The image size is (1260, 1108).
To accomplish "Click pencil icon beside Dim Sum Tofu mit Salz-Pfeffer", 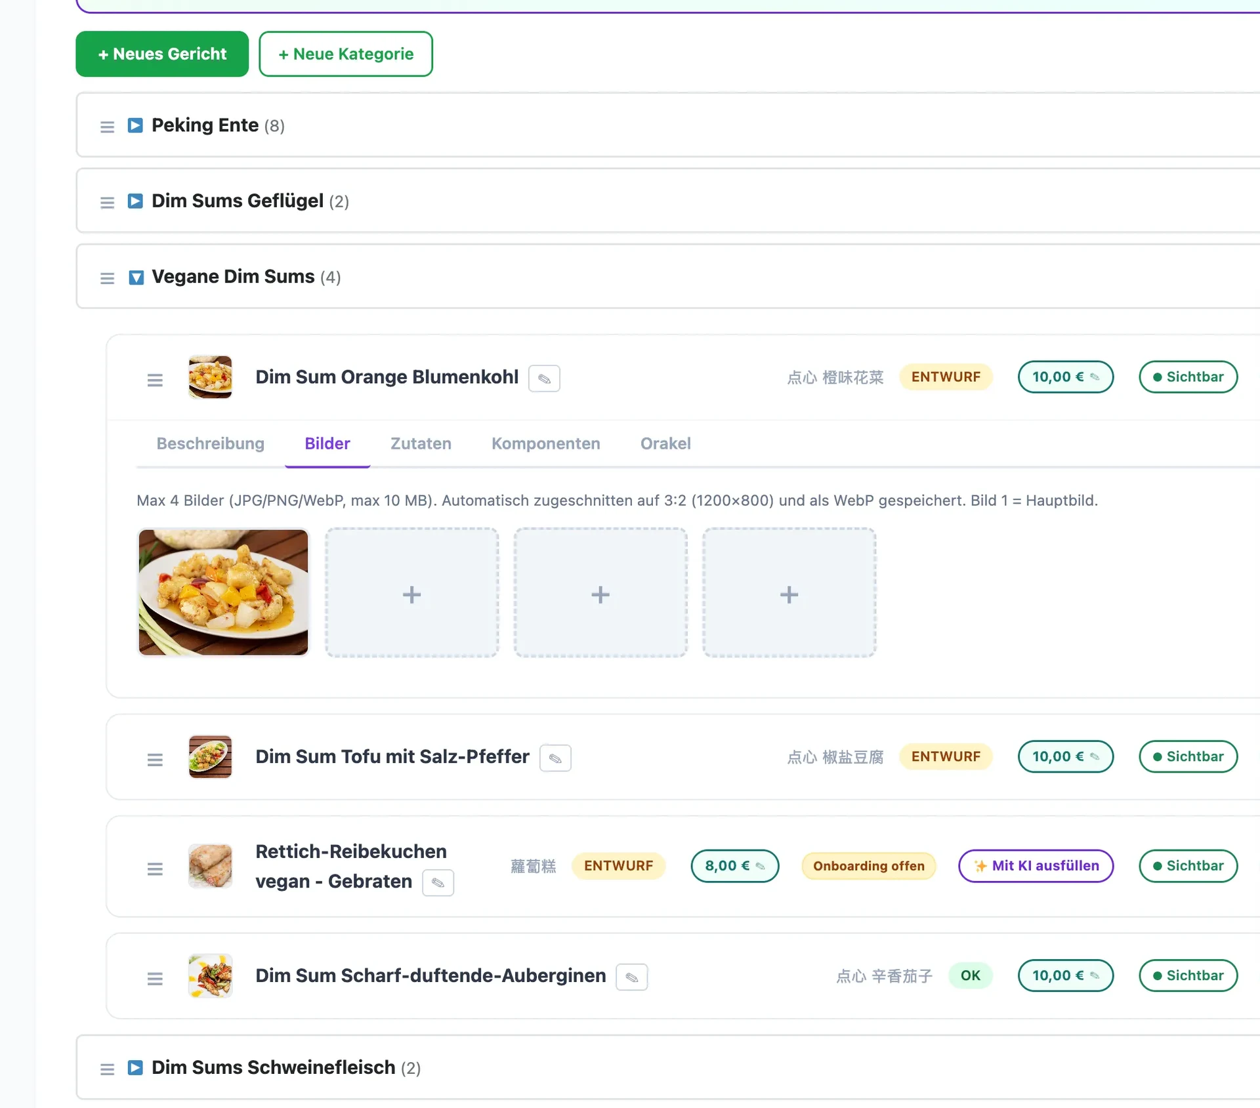I will pos(555,758).
